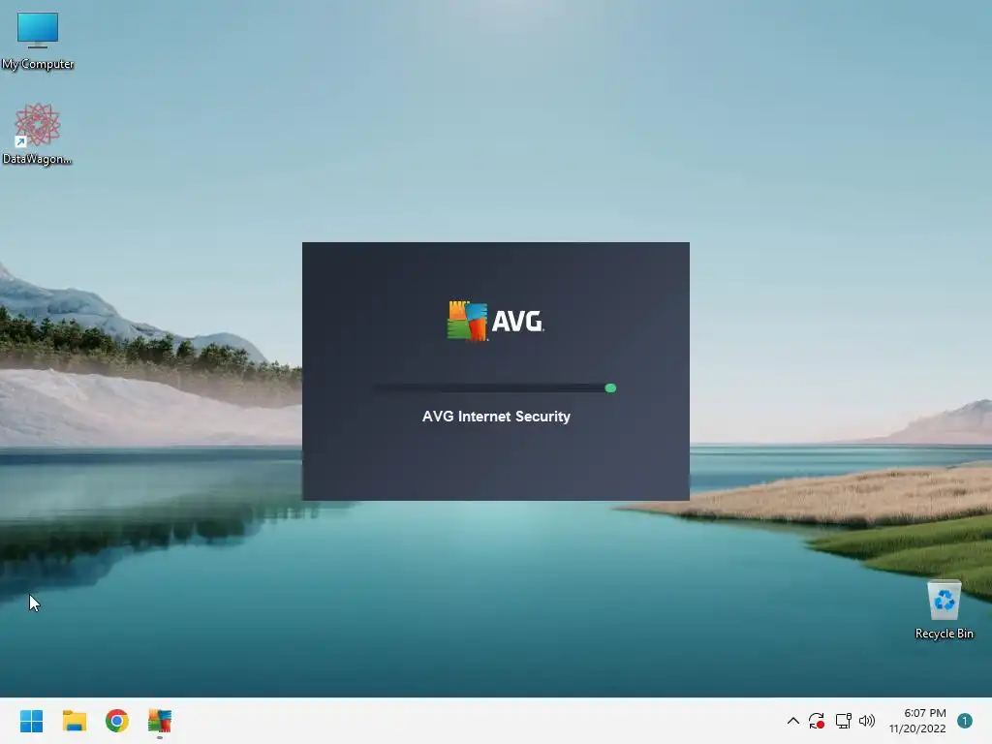The width and height of the screenshot is (992, 744).
Task: Click the 11/20/2022 date in the taskbar
Action: (x=916, y=728)
